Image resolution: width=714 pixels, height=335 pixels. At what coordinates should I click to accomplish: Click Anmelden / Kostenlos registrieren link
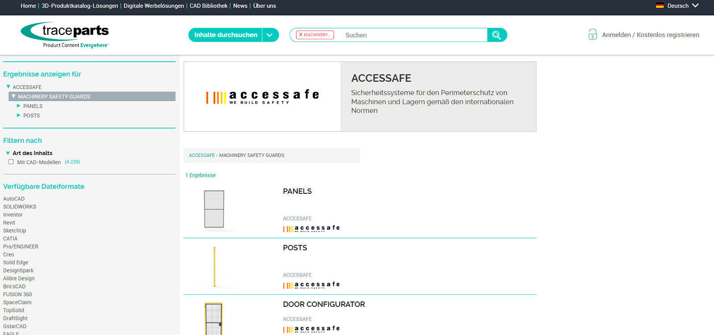click(x=651, y=35)
